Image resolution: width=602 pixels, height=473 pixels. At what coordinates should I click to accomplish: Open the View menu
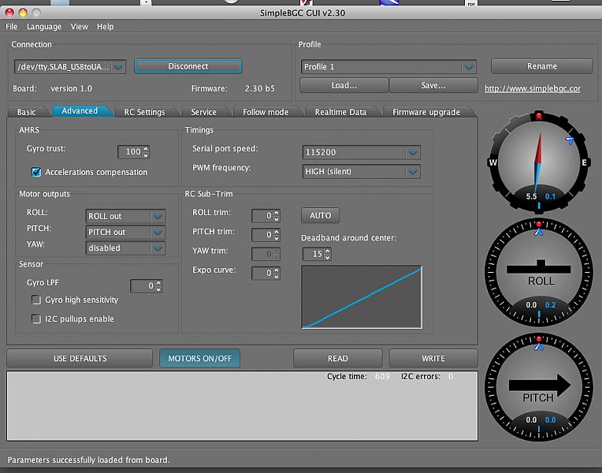click(80, 27)
